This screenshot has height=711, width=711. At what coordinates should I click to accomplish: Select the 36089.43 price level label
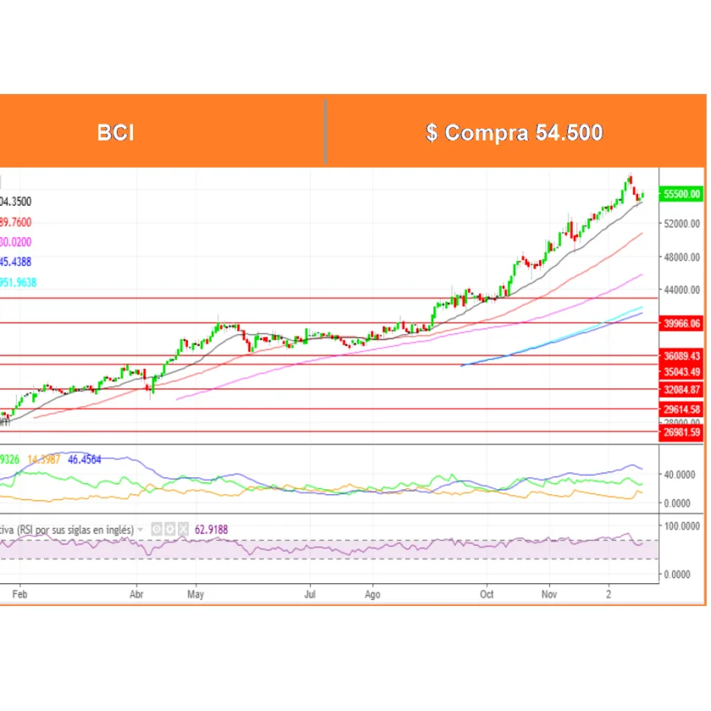(682, 356)
